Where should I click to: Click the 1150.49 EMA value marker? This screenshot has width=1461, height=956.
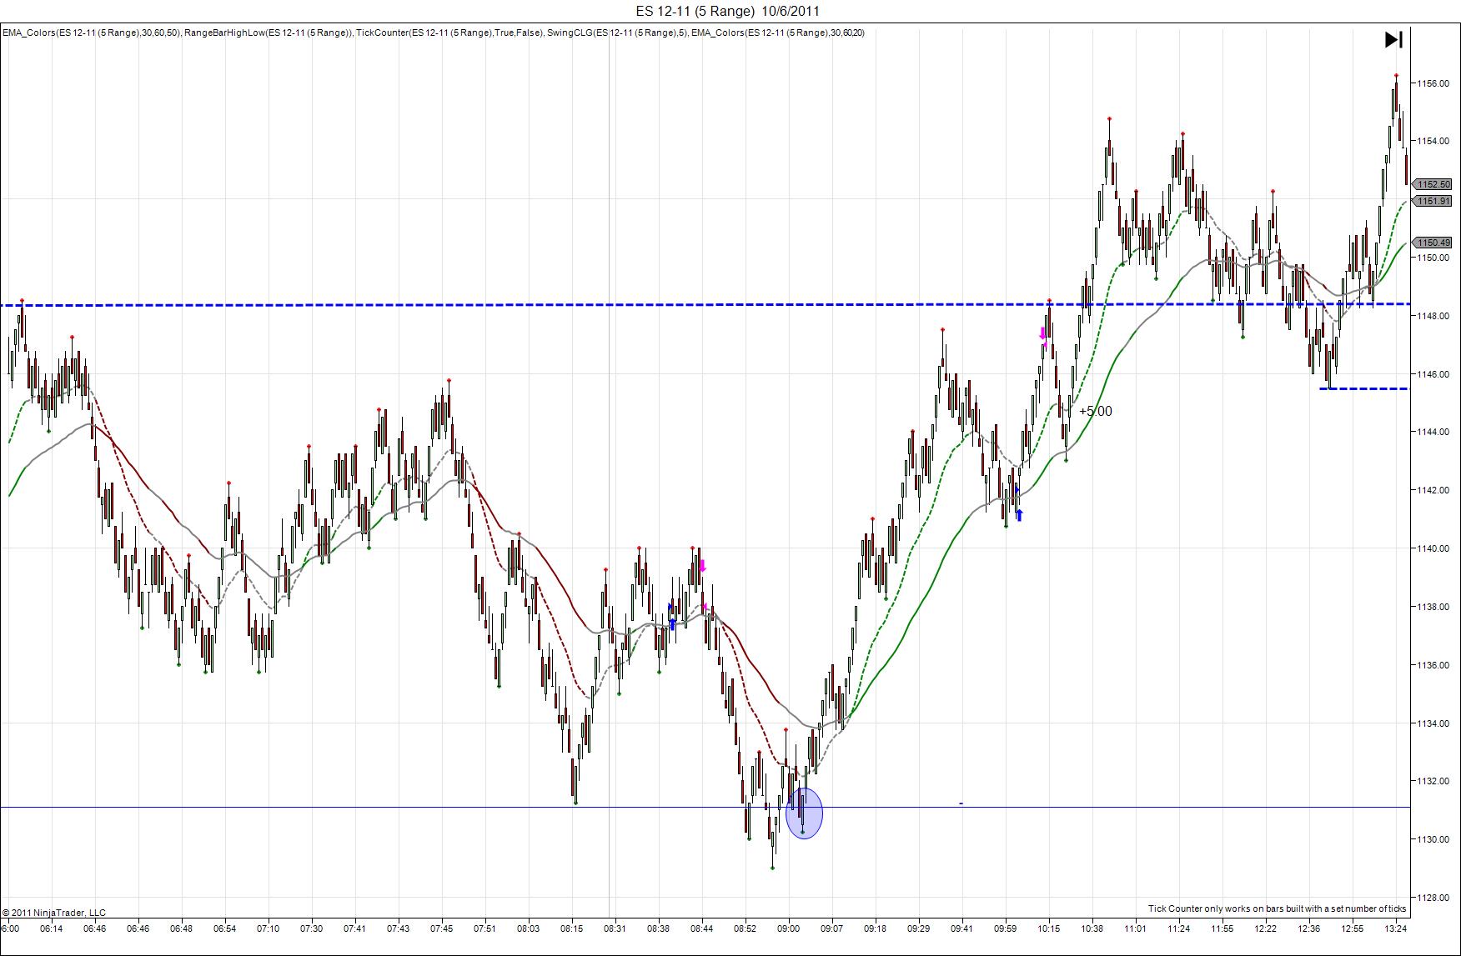(x=1433, y=243)
